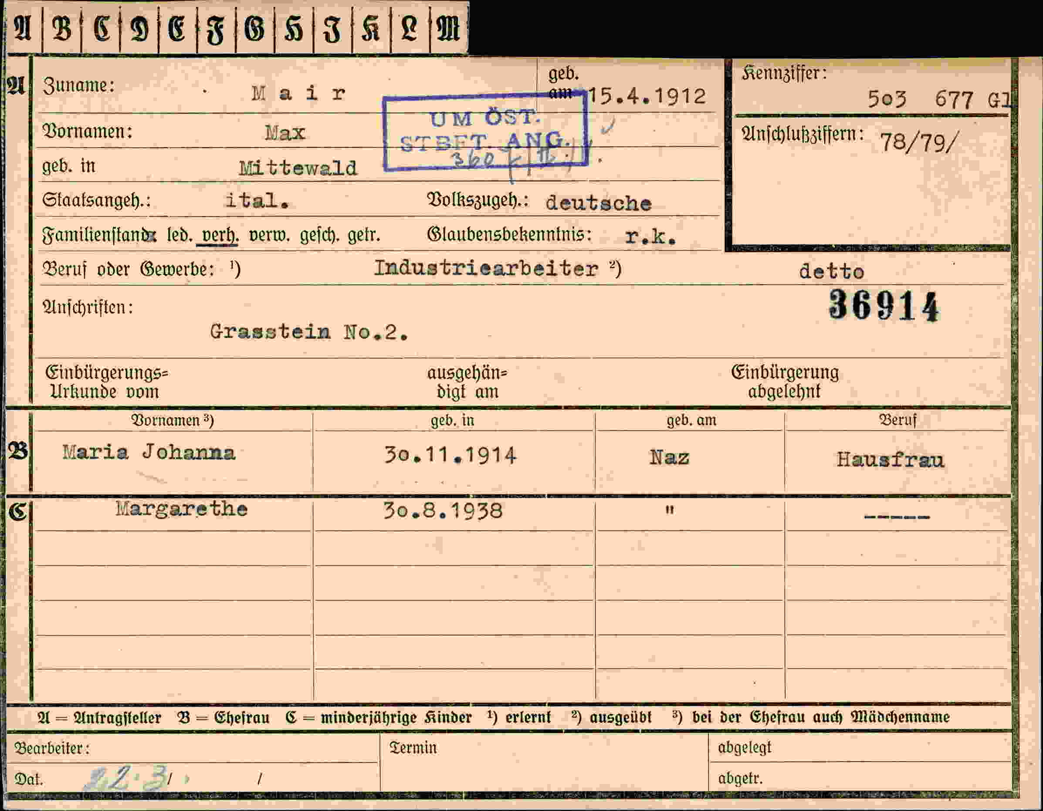Select index tab letter M
Screen dimensions: 1043x811
tap(448, 29)
